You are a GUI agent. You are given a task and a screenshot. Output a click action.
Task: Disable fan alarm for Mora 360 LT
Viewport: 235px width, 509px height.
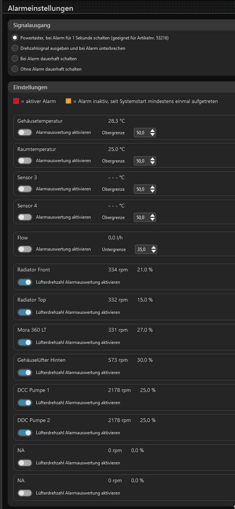(24, 342)
